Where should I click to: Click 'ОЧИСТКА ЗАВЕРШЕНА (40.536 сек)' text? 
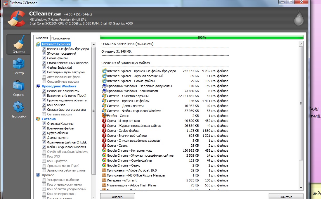(x=127, y=44)
